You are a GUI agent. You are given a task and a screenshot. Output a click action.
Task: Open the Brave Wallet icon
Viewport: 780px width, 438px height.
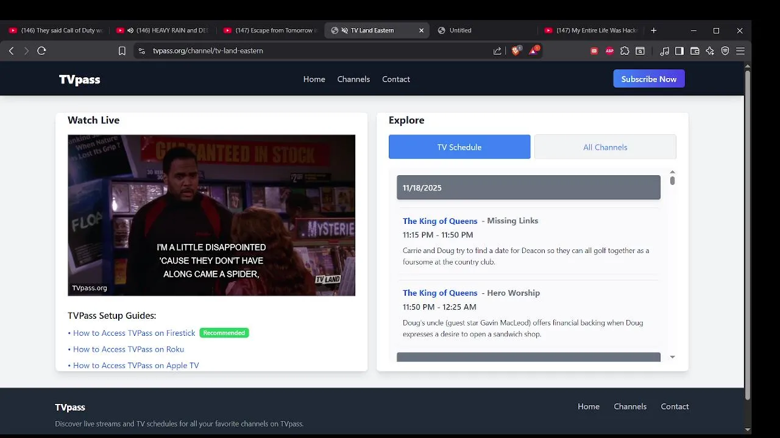695,51
